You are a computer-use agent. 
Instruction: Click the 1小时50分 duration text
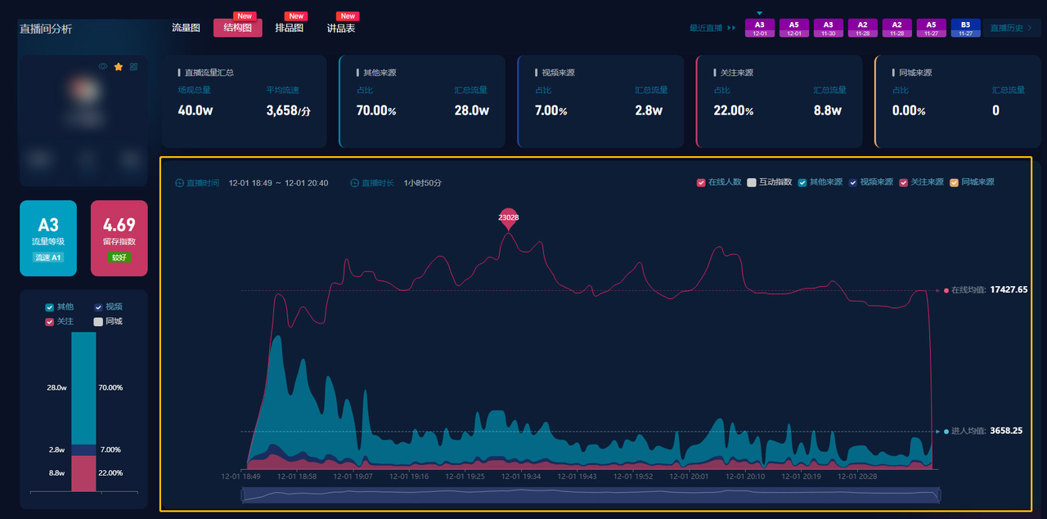click(423, 183)
